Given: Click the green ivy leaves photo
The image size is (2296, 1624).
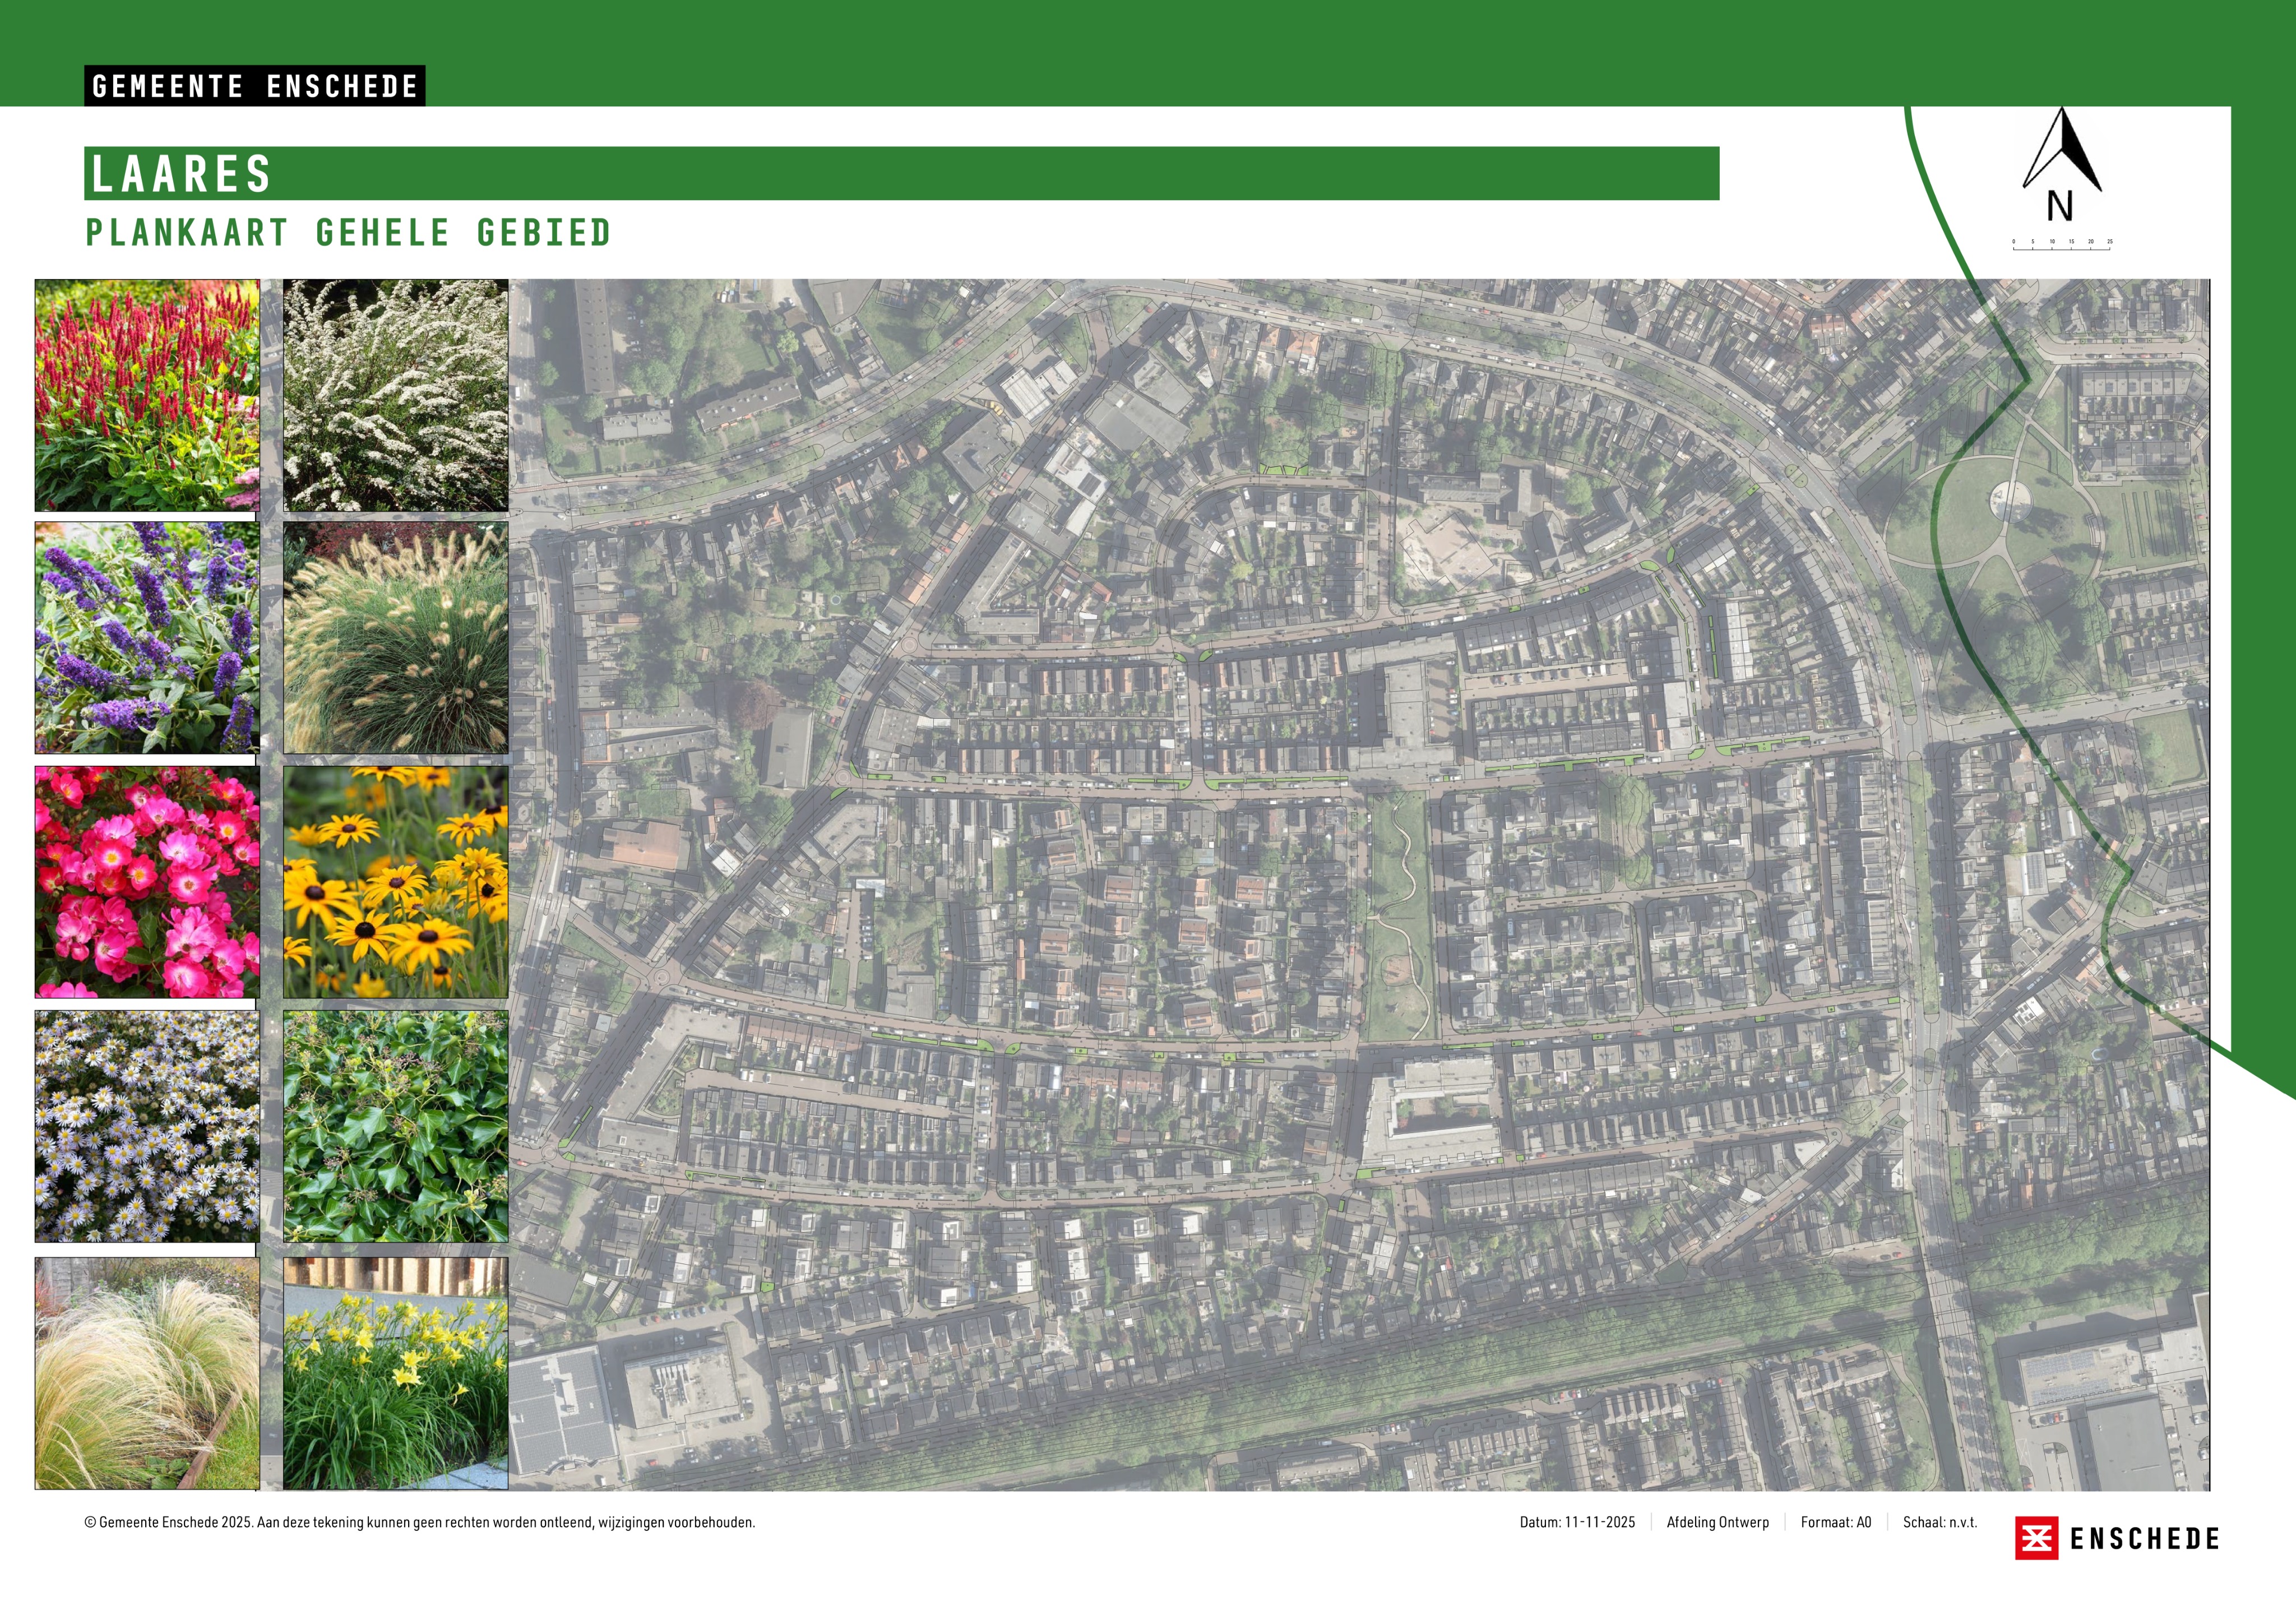Looking at the screenshot, I should click(x=395, y=1126).
